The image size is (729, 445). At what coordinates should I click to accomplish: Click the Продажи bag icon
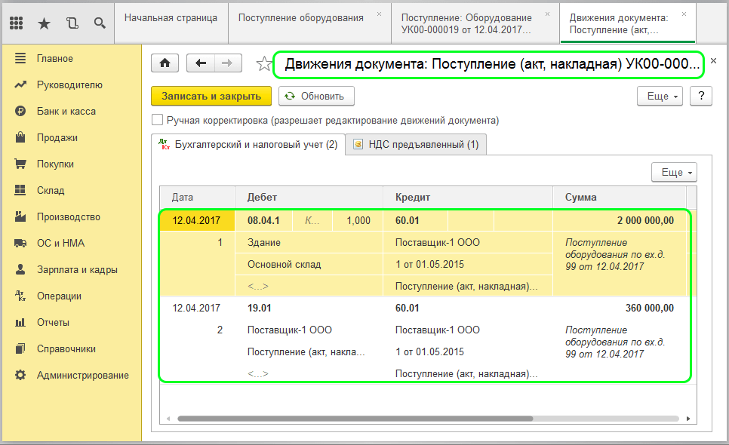point(20,138)
